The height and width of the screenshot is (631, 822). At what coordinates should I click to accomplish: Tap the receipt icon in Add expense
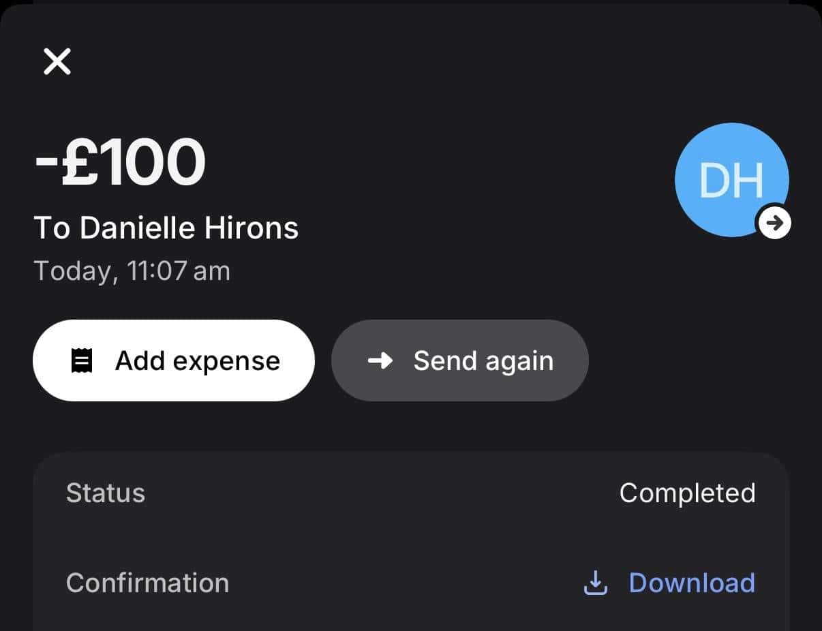[82, 360]
